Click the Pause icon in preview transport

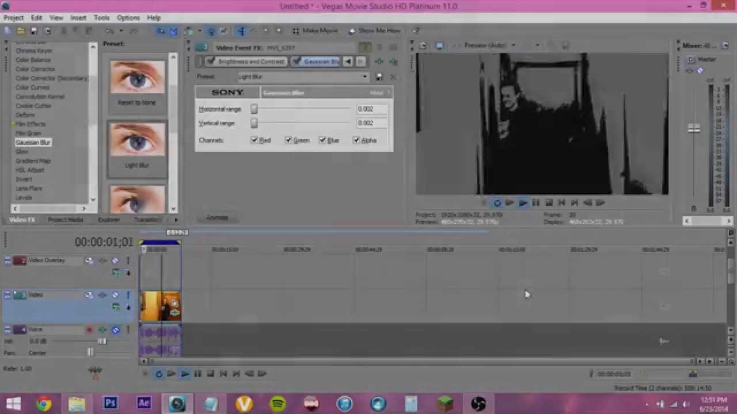[536, 203]
